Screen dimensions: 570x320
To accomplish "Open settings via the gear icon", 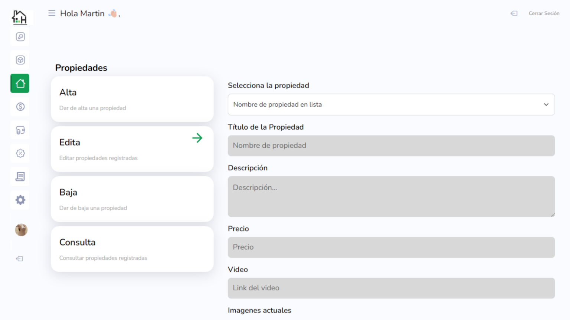I will pos(20,200).
